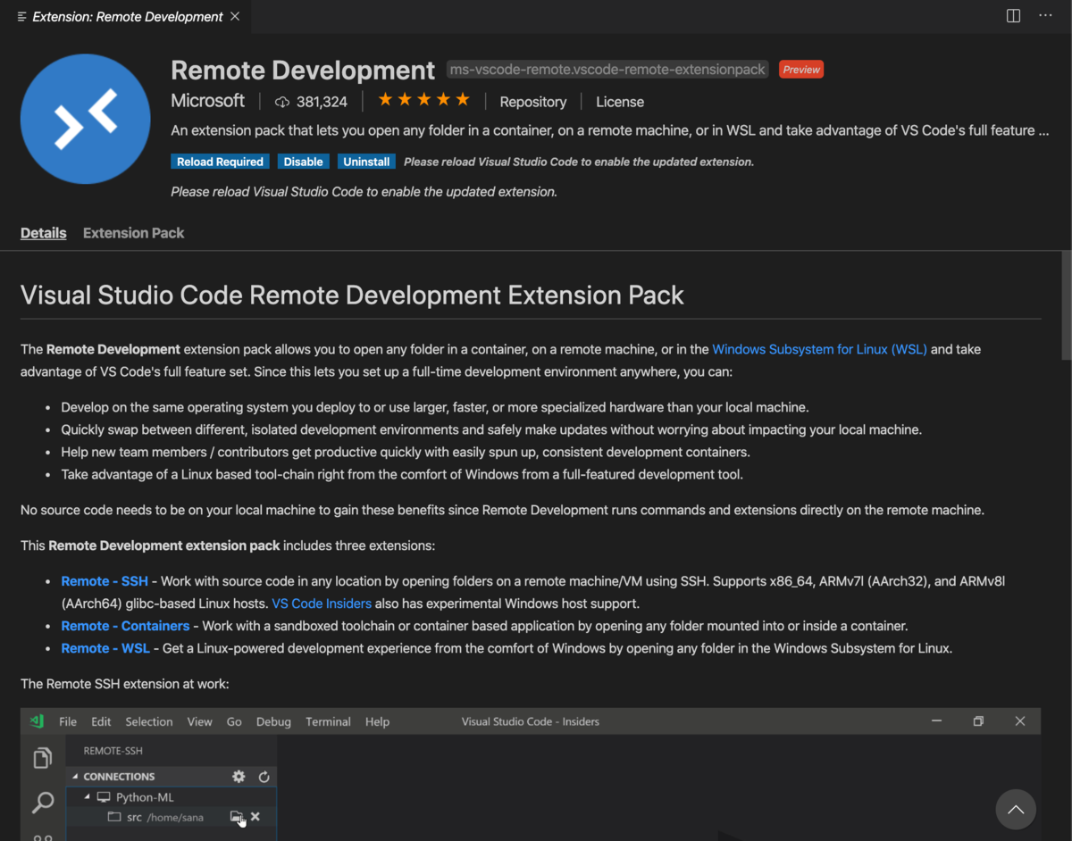Open the Remote - SSH link
1072x841 pixels.
tap(105, 581)
